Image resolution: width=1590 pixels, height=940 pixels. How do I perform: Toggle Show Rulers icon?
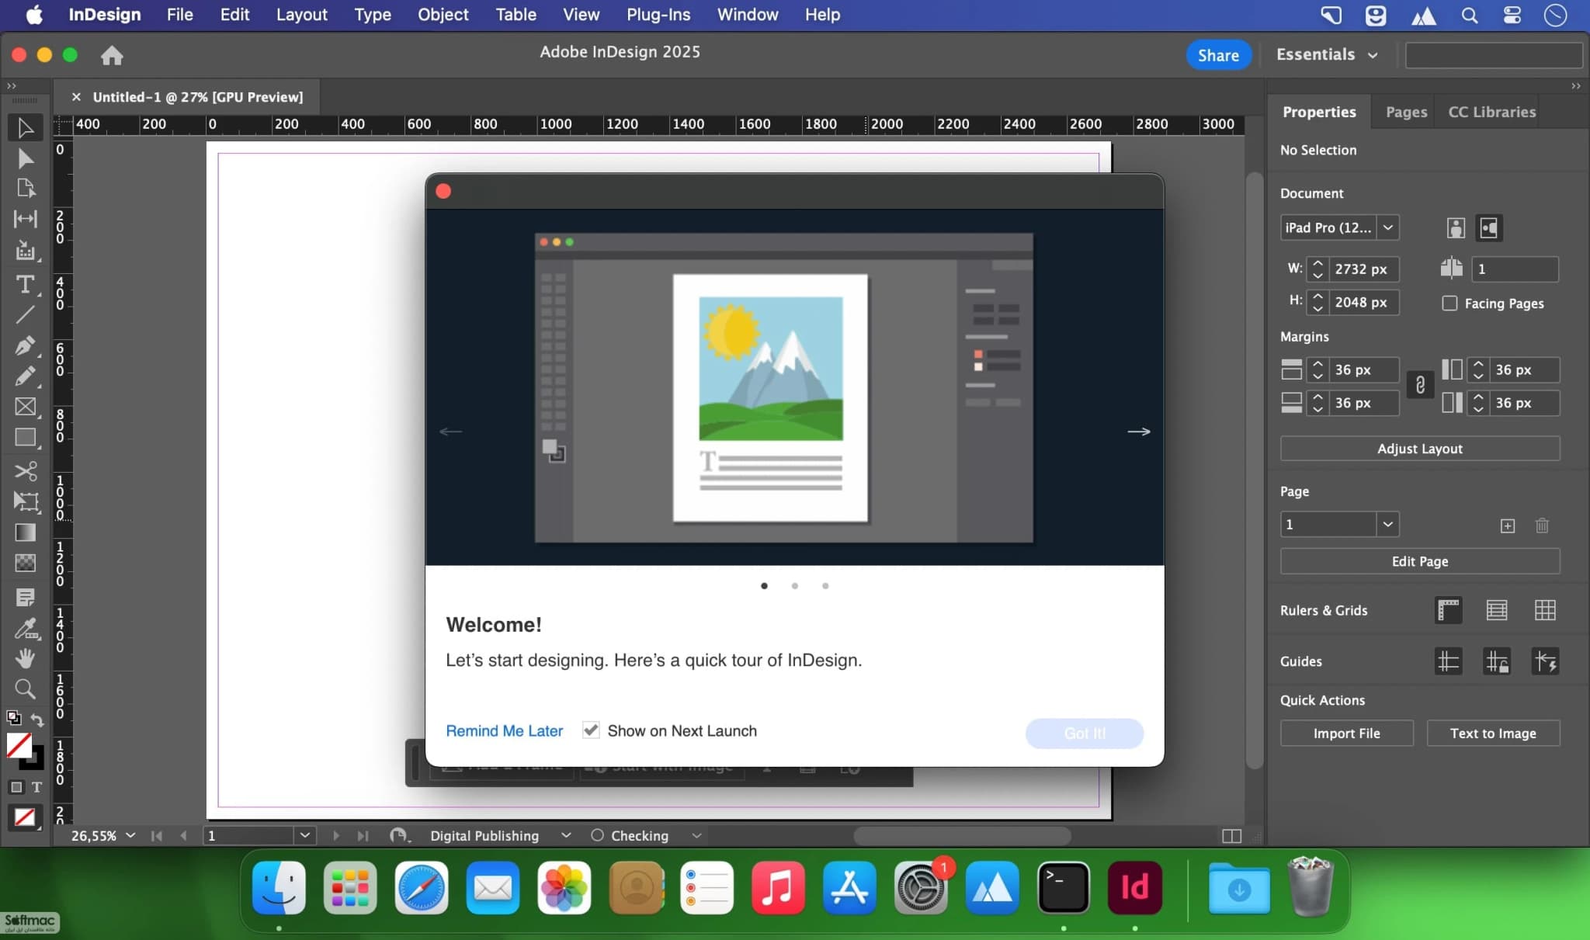tap(1449, 610)
